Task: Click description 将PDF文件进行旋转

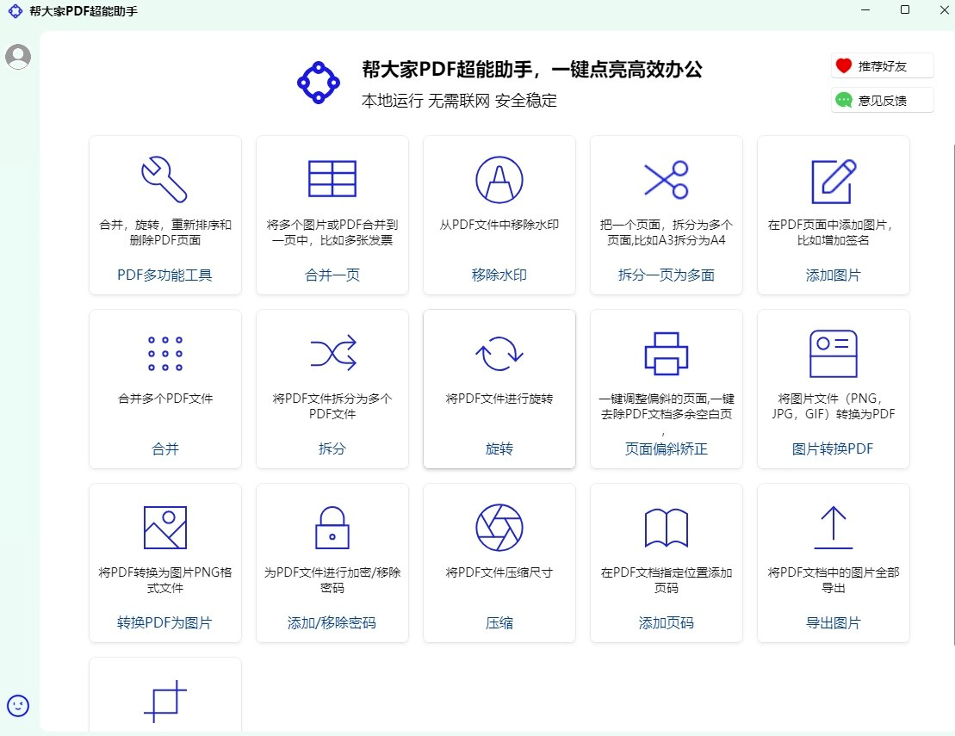Action: click(x=499, y=399)
